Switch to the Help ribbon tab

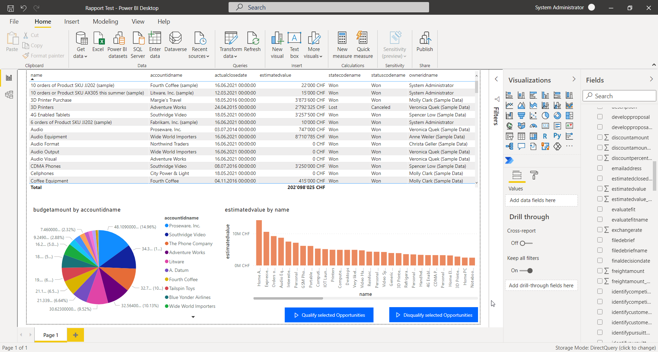(x=164, y=22)
